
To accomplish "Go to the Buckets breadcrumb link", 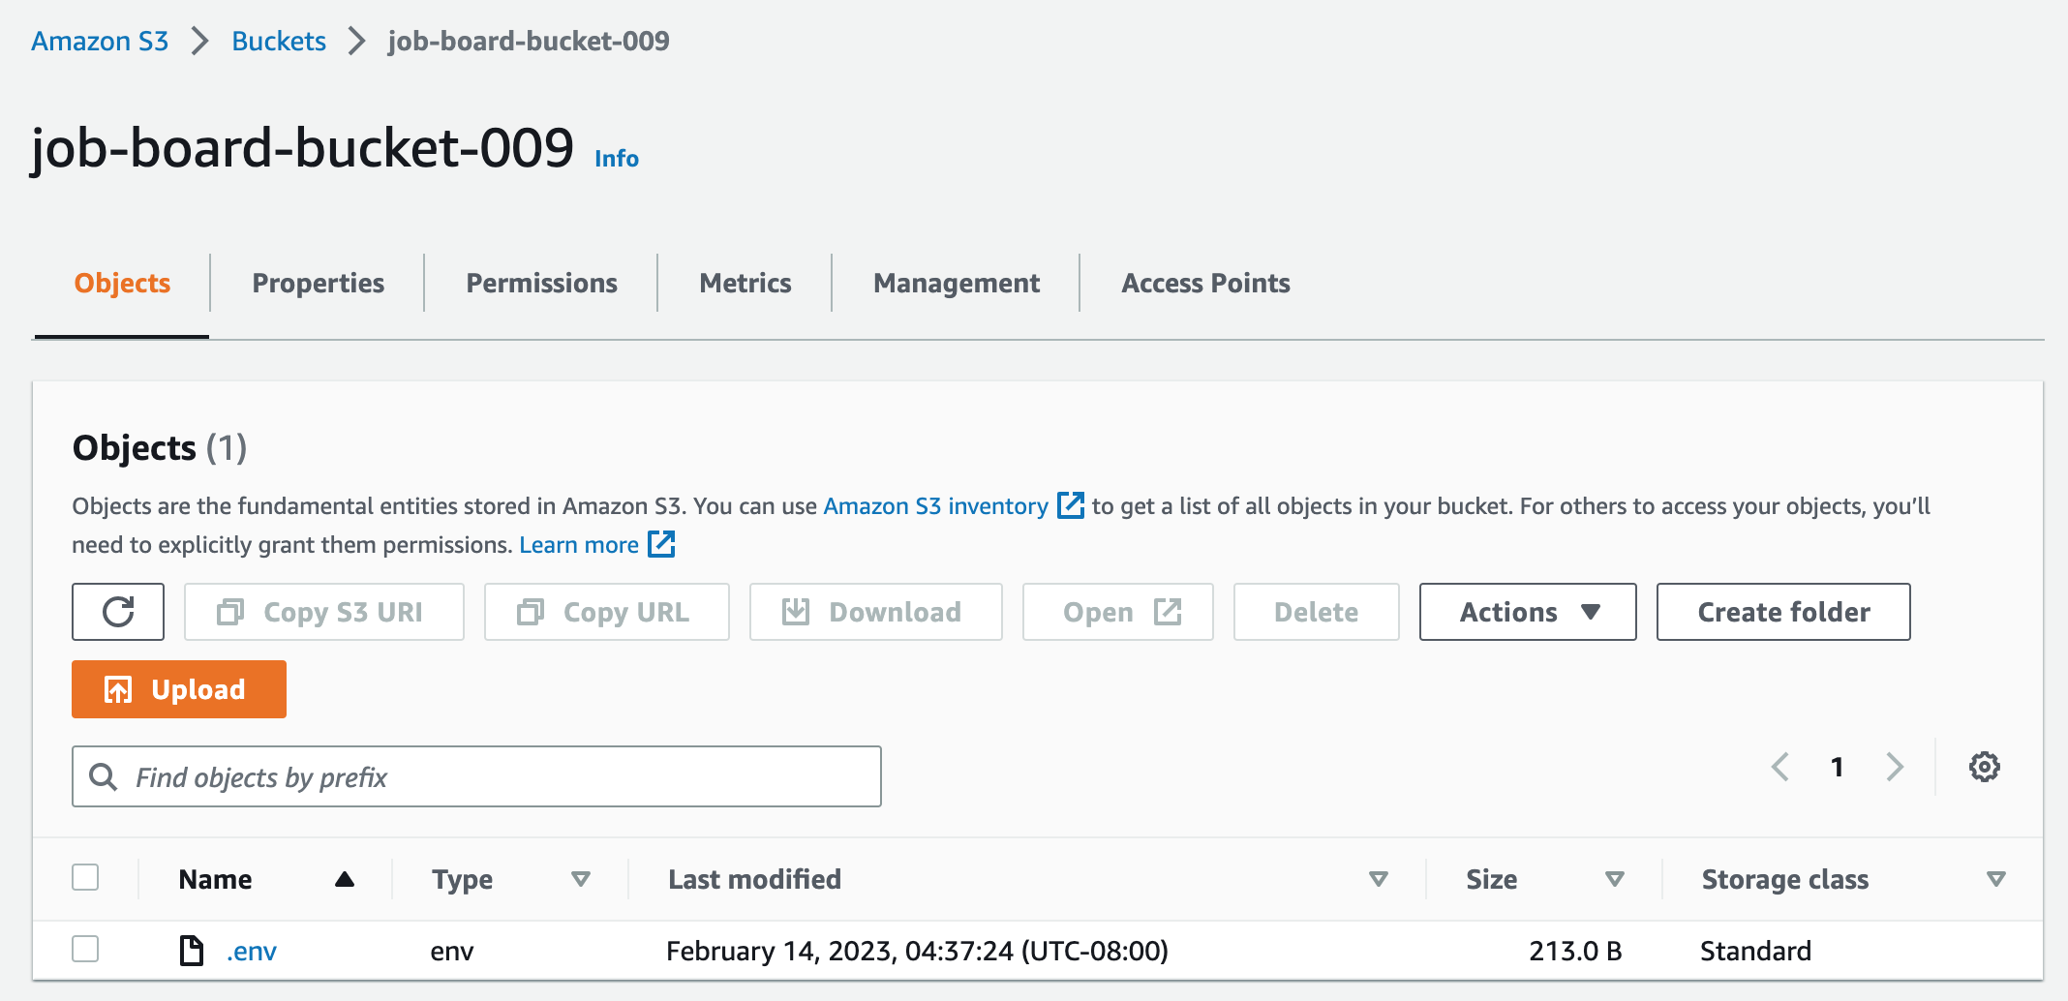I will point(279,41).
